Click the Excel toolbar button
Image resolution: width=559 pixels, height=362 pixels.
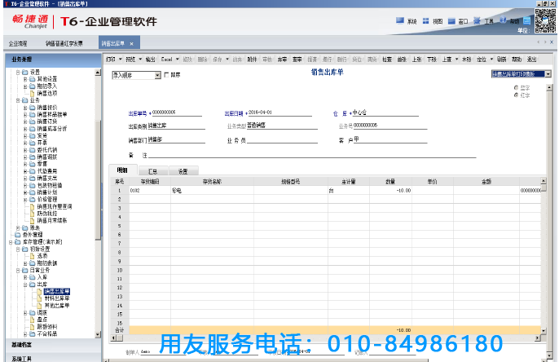(x=166, y=60)
